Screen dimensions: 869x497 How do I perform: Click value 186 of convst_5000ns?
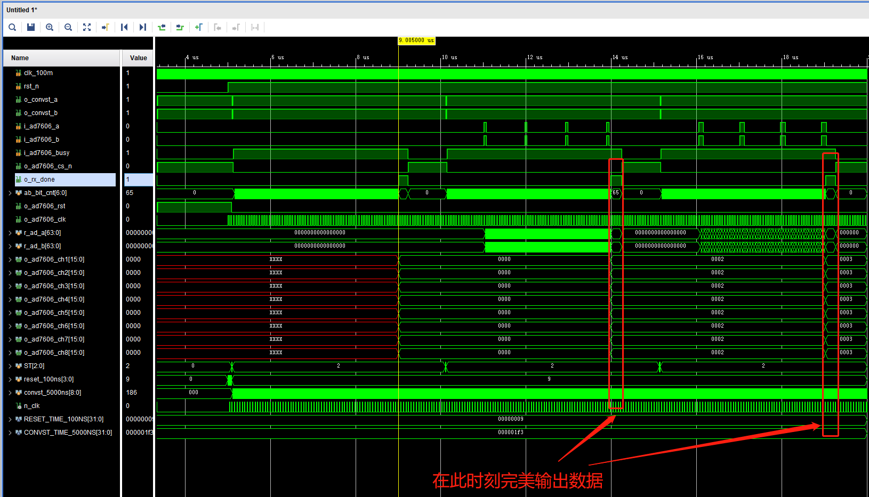[131, 393]
